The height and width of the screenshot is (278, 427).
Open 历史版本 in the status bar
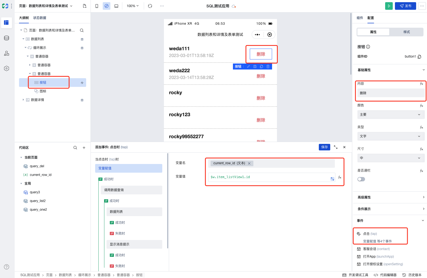point(412,275)
